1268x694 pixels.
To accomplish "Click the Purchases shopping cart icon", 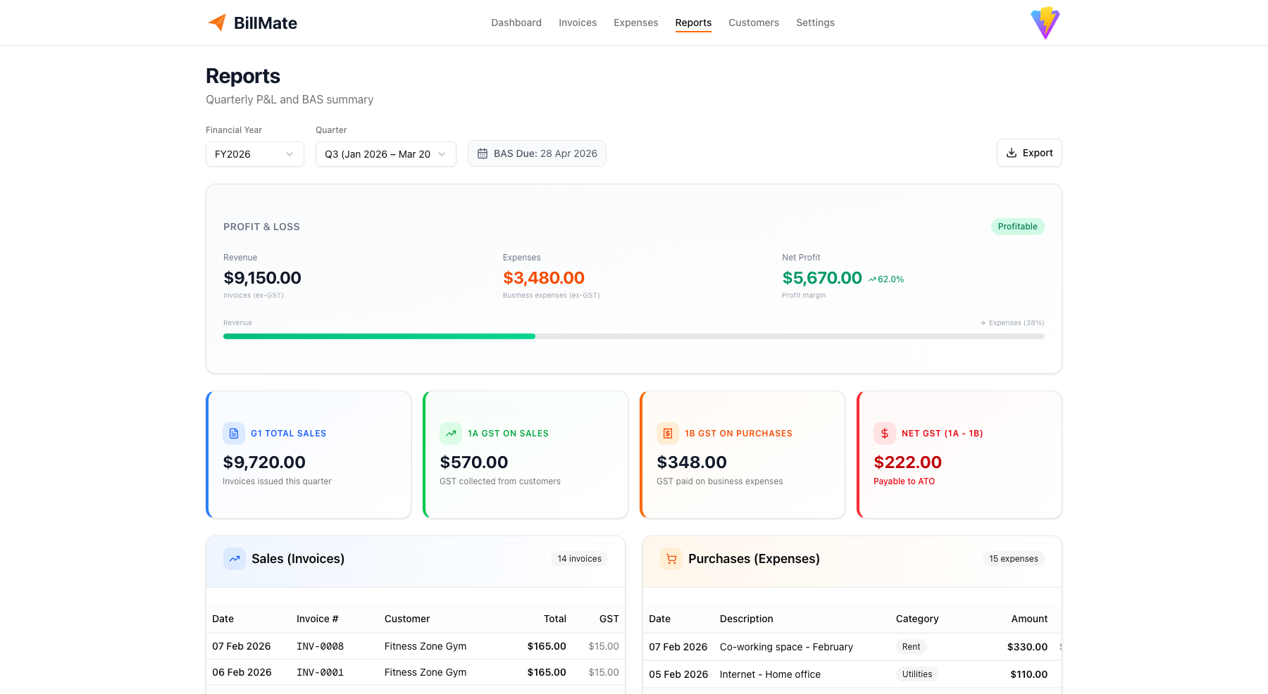I will click(670, 558).
